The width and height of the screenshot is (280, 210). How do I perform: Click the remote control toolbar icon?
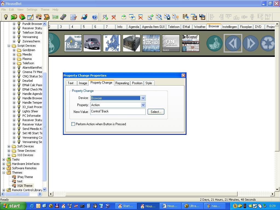pyautogui.click(x=63, y=17)
